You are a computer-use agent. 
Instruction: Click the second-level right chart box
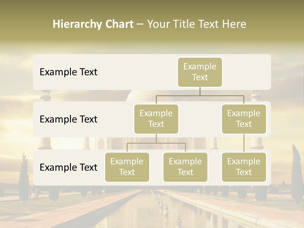pos(244,119)
